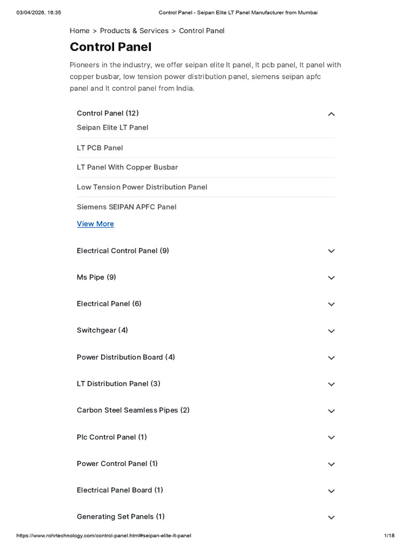The height and width of the screenshot is (548, 411).
Task: Open Products & Services breadcrumb link
Action: 134,31
